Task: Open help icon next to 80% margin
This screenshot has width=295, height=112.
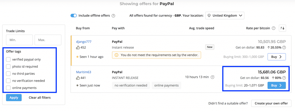Action: click(x=284, y=78)
